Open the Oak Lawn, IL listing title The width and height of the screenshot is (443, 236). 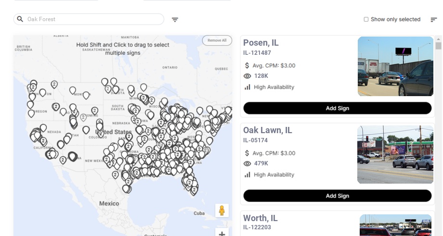[268, 130]
